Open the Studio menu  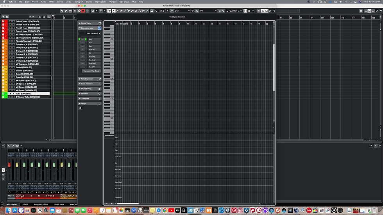click(x=89, y=2)
